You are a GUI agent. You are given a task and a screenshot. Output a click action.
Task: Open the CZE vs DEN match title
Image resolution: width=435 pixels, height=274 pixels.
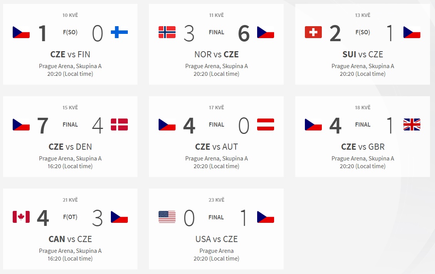click(70, 147)
